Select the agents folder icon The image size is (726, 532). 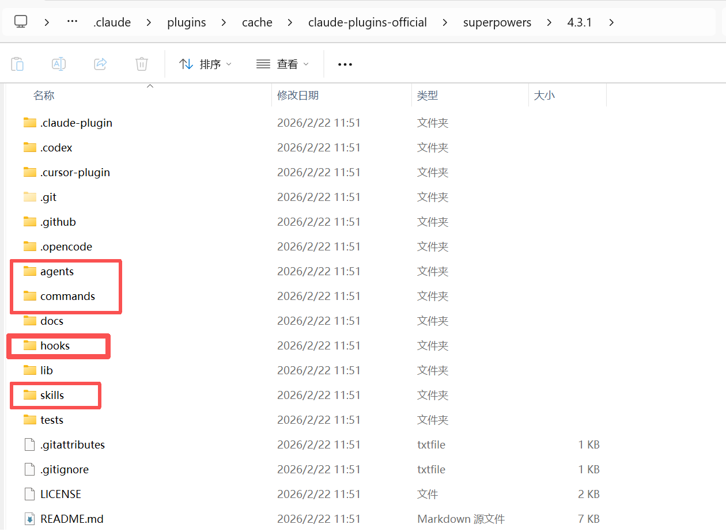(x=30, y=271)
